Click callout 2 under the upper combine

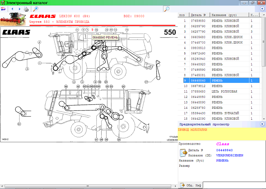74,82
